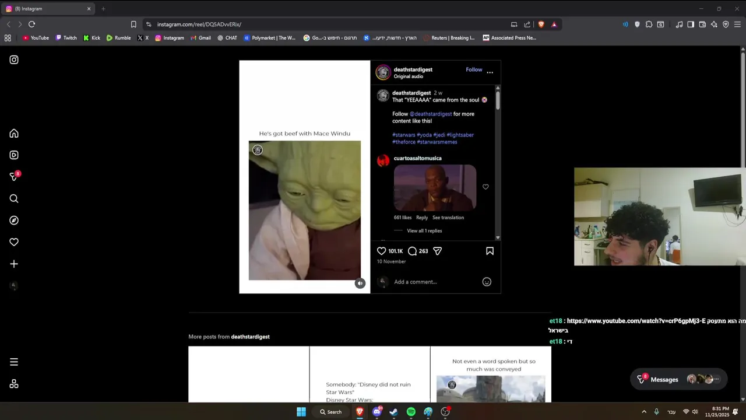Open @deathstardigest mention link in caption
Image resolution: width=746 pixels, height=420 pixels.
click(x=431, y=114)
